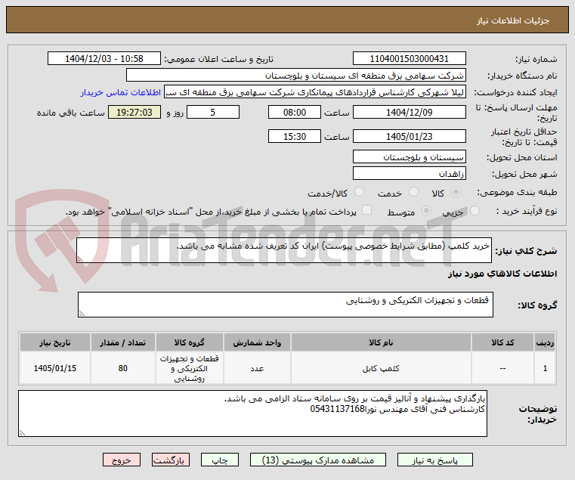
Task: Click the need date cell 1405/01/15
Action: (55, 368)
